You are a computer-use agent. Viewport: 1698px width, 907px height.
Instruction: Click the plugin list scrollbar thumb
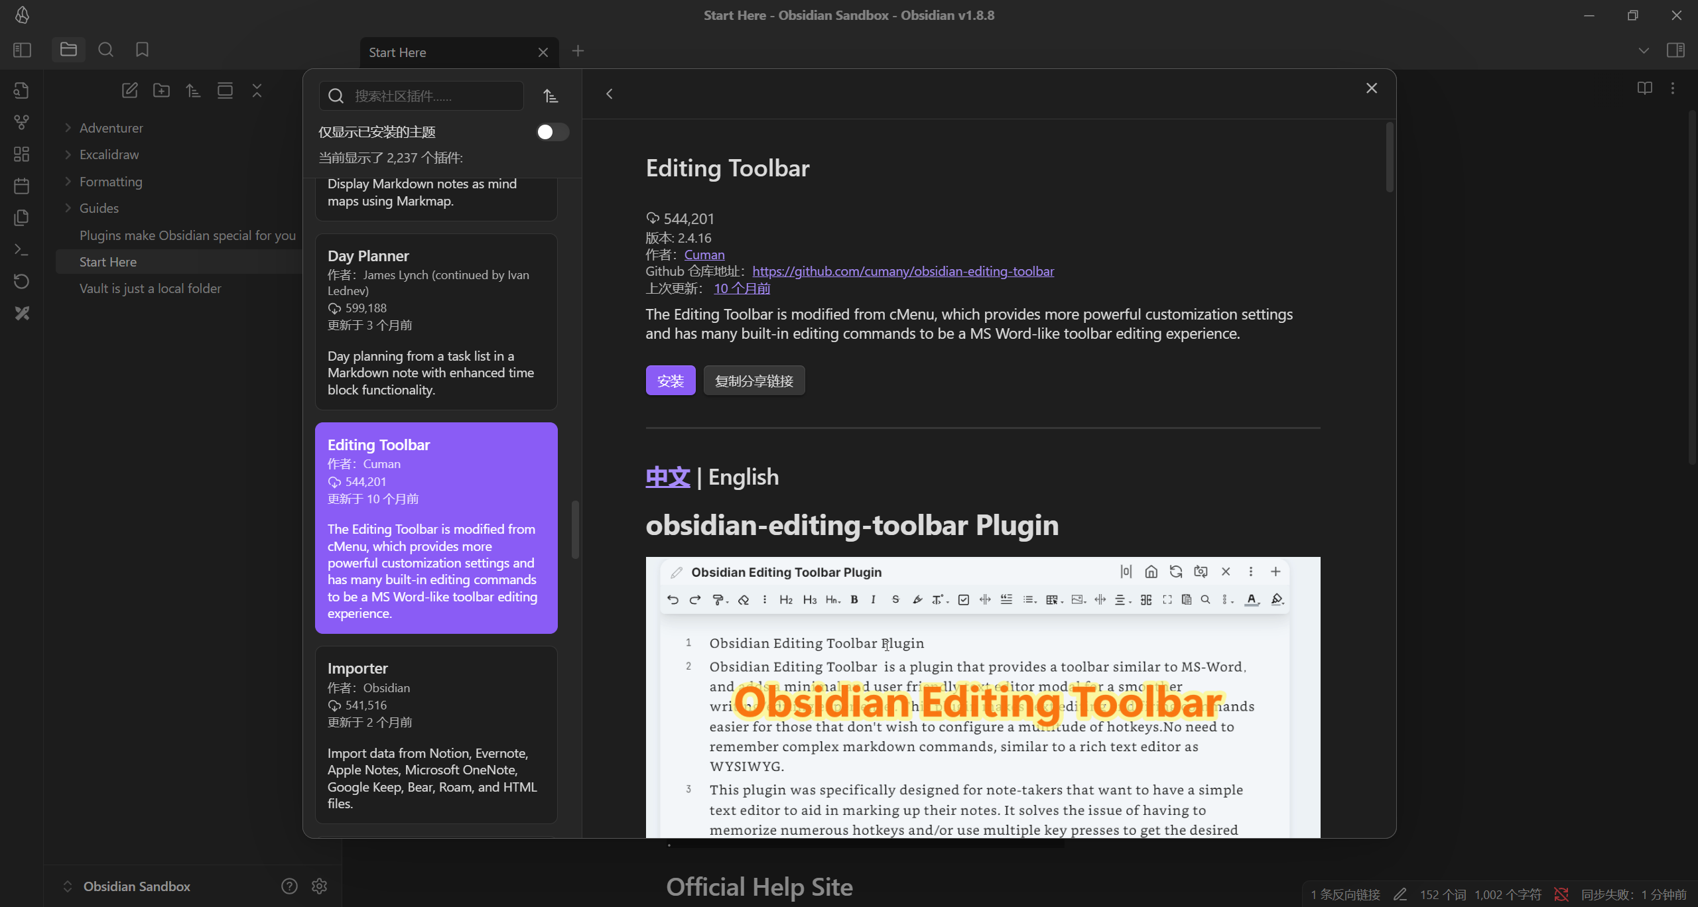[575, 529]
